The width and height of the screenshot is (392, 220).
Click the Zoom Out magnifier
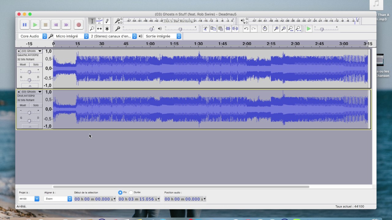(x=283, y=29)
